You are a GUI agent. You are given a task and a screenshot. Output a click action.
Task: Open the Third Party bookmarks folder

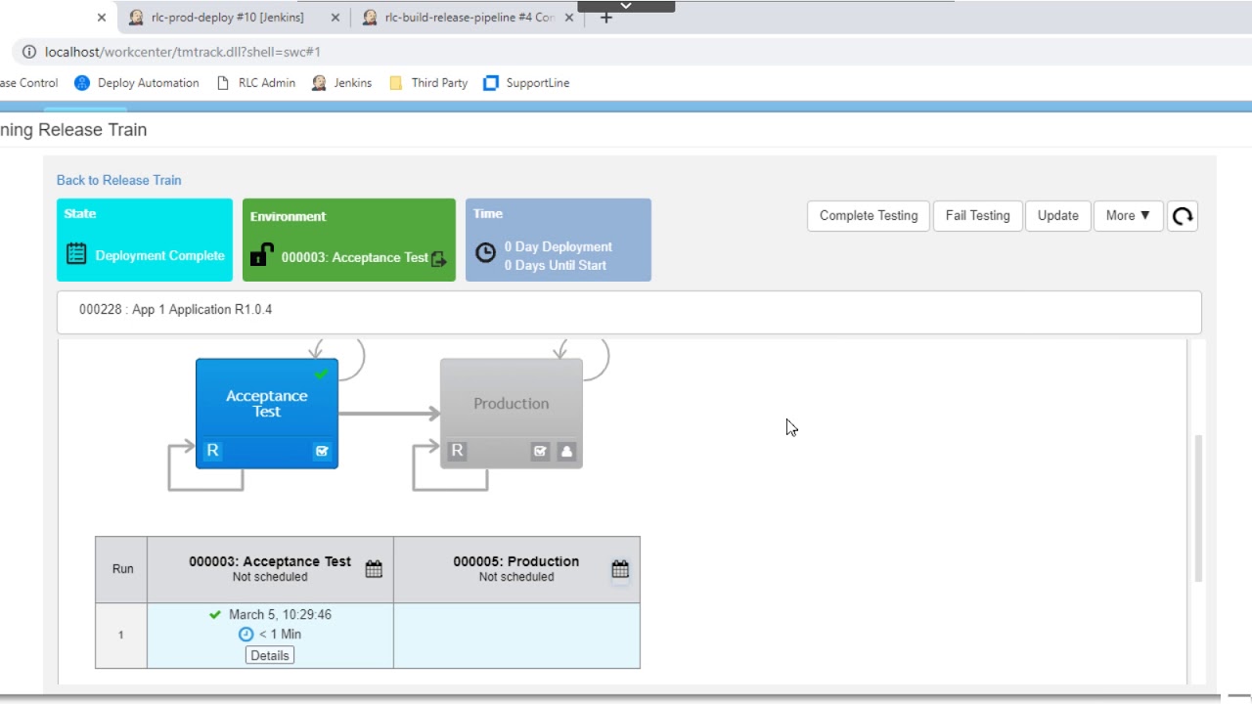pos(428,83)
